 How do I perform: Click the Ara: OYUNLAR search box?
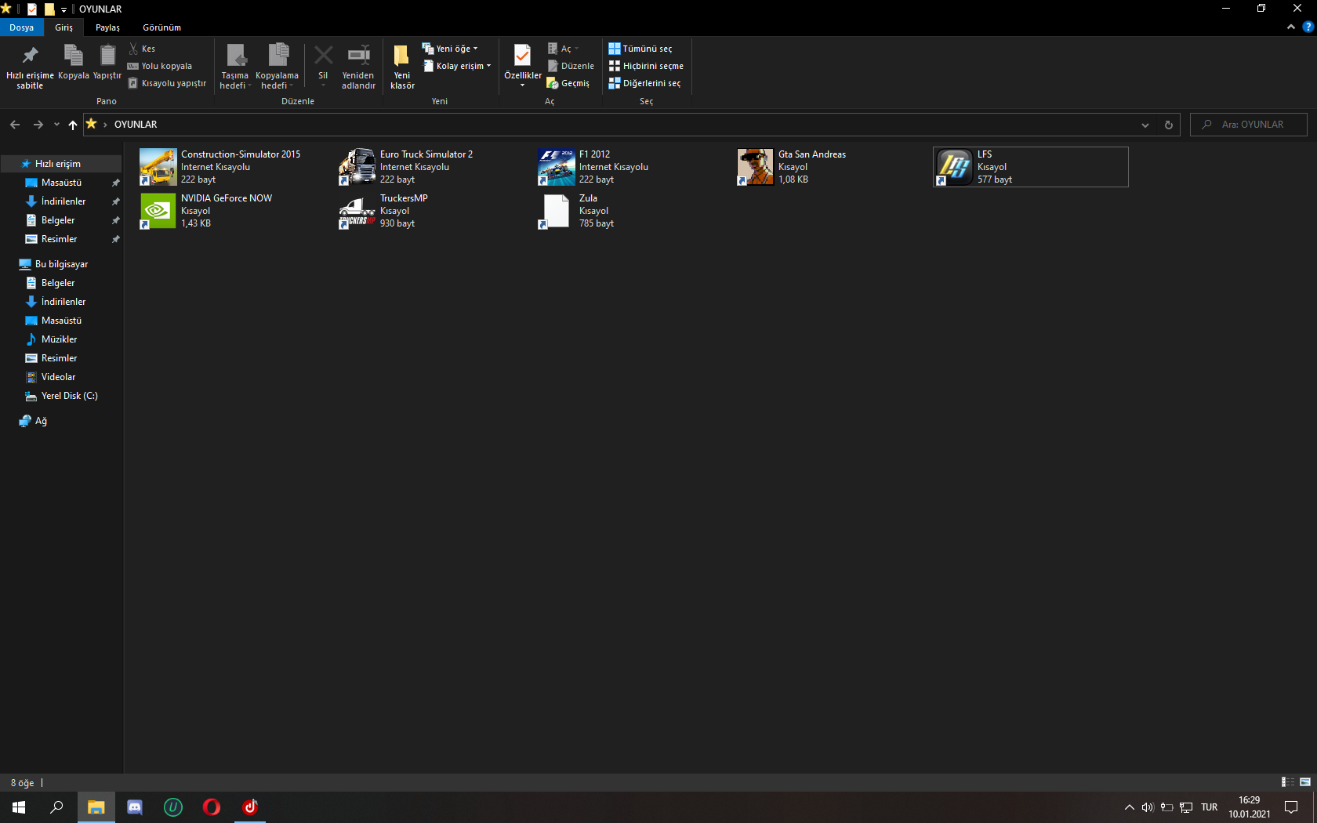(1249, 125)
